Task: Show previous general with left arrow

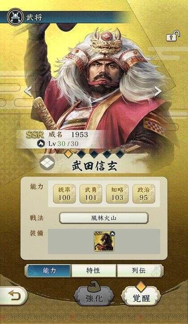Action: [x=28, y=91]
